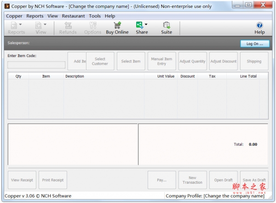Click the Shipping button
The height and width of the screenshot is (203, 276).
coord(254,61)
